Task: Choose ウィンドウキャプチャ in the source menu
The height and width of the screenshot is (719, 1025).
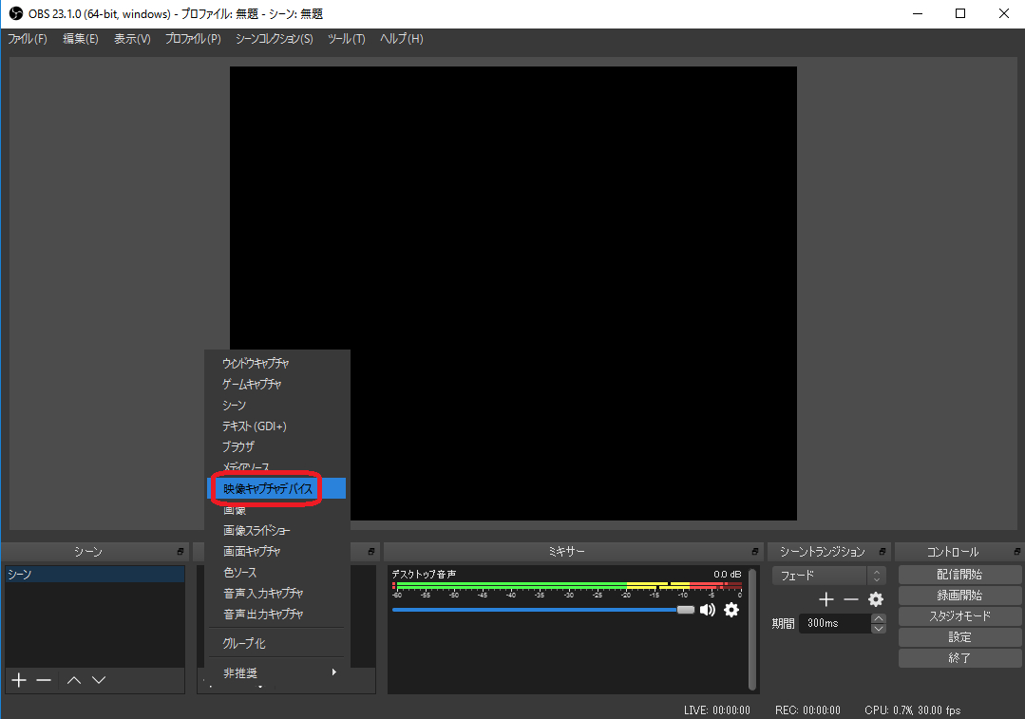Action: (x=256, y=364)
